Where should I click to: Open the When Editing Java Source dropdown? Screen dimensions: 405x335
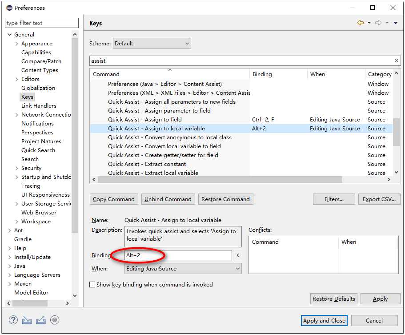183,269
